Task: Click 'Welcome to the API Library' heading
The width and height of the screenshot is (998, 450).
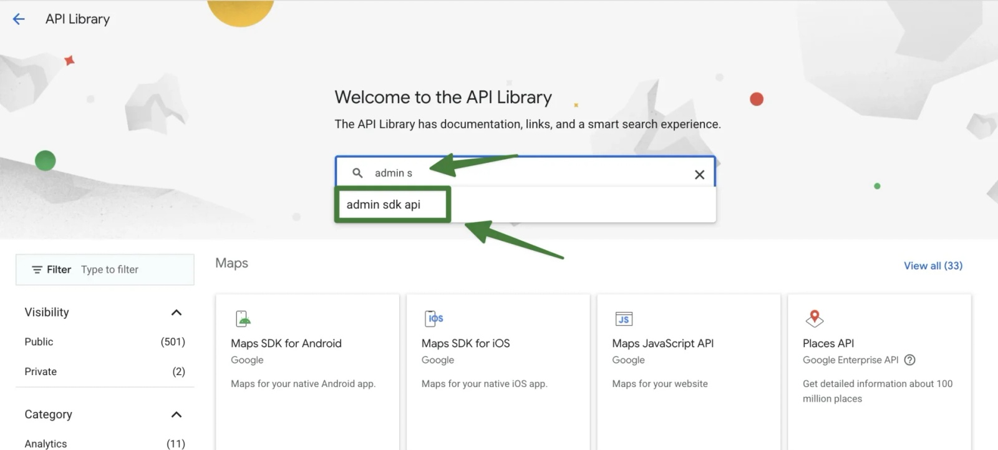Action: (443, 97)
